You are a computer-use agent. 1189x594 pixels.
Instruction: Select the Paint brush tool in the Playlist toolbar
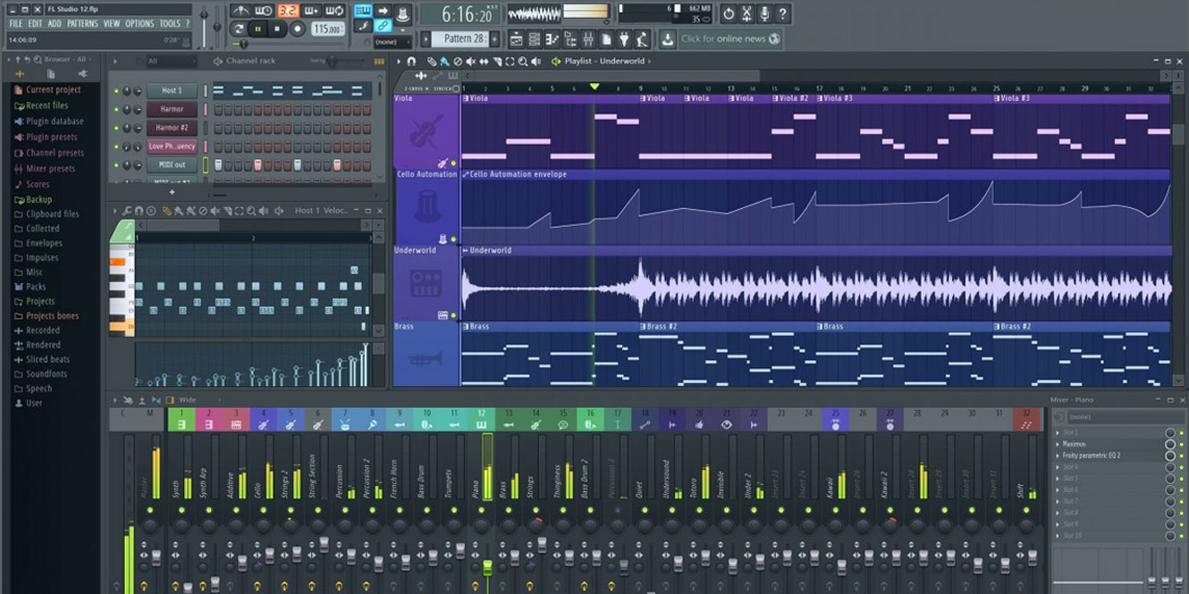tap(445, 62)
